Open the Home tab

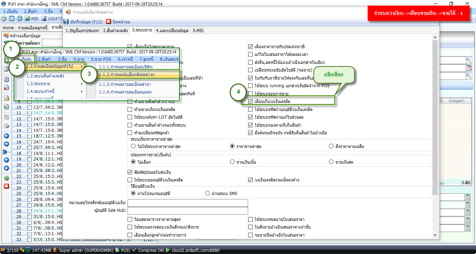coord(8,28)
